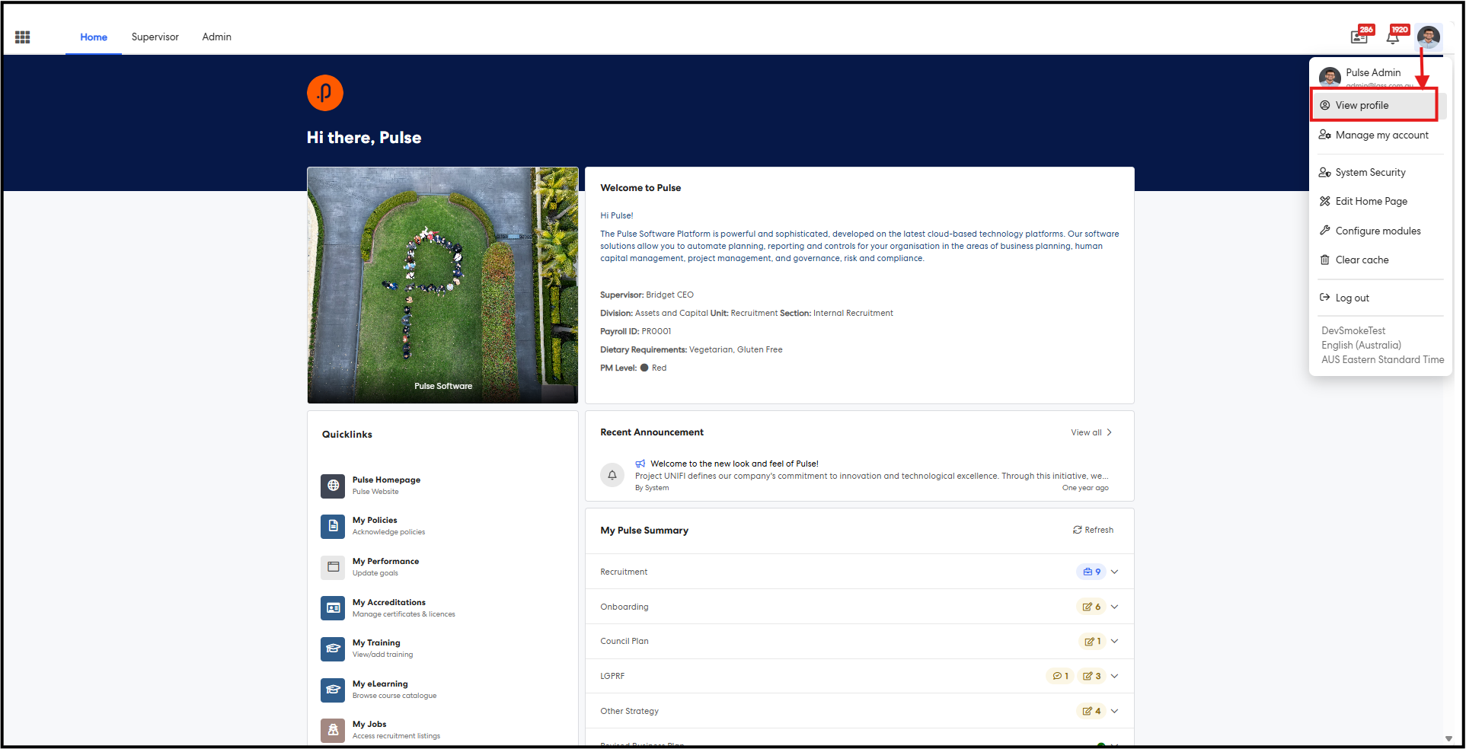Switch to the Admin tab
The height and width of the screenshot is (749, 1466).
216,37
